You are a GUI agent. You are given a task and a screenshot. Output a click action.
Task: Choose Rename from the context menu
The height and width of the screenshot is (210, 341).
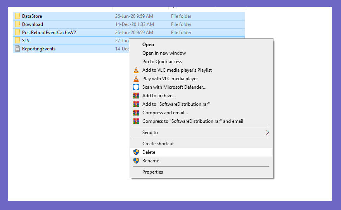tap(201, 161)
